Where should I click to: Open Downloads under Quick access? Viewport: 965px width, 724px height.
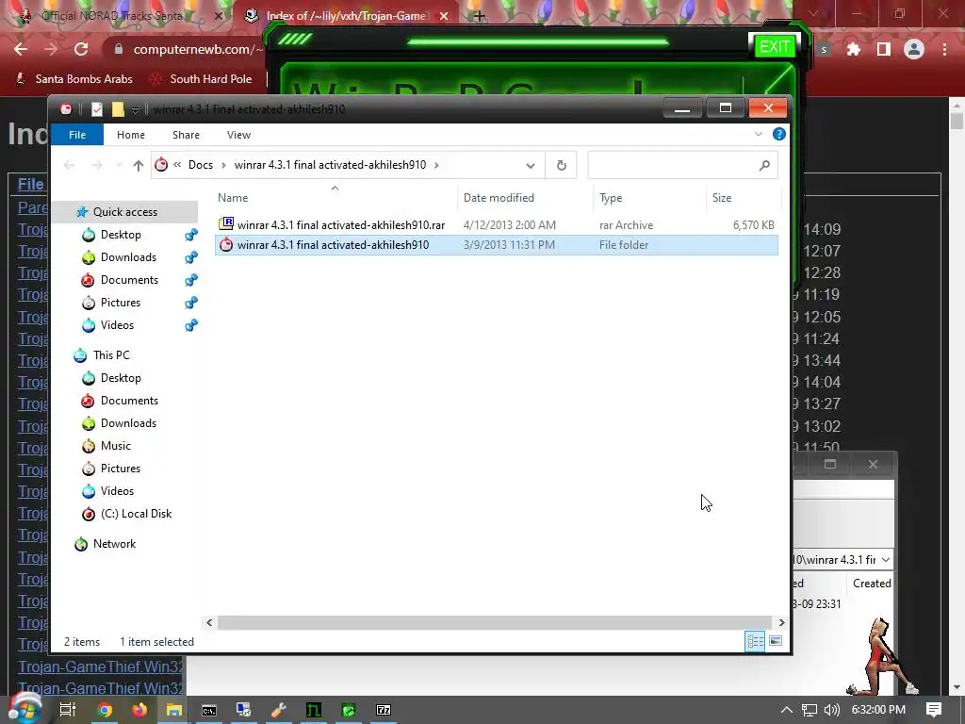(x=128, y=257)
